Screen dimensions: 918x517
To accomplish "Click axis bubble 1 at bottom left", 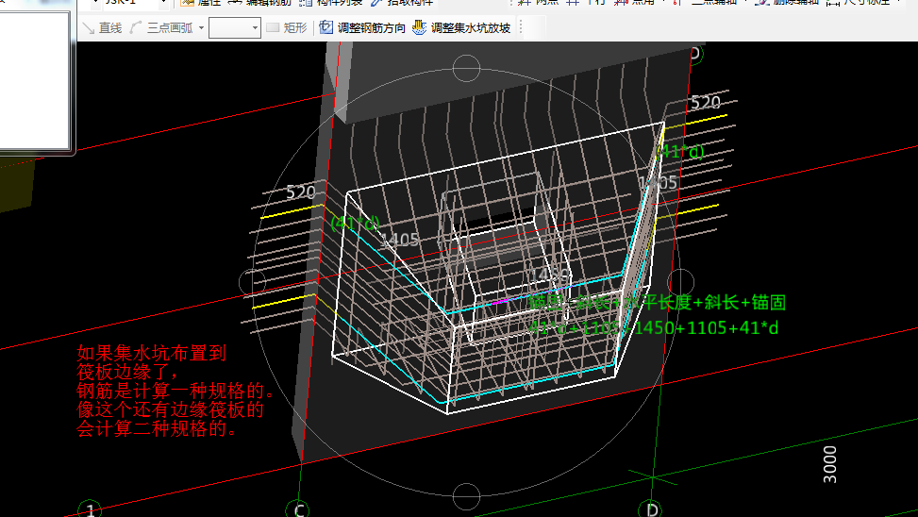I will tap(90, 509).
